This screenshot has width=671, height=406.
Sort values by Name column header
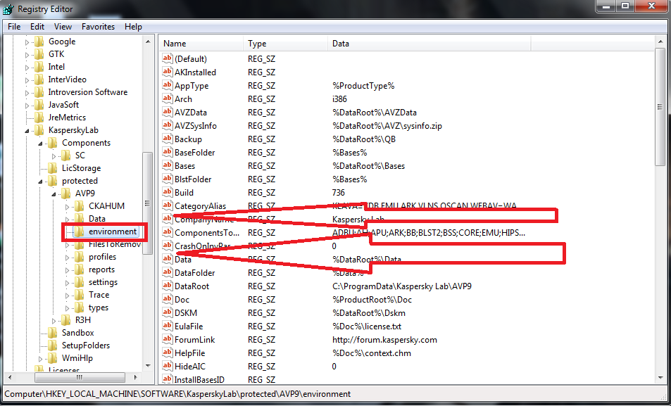click(x=201, y=44)
